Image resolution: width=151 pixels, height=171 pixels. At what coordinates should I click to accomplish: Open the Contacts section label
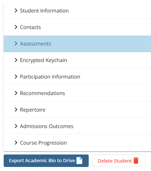[30, 27]
